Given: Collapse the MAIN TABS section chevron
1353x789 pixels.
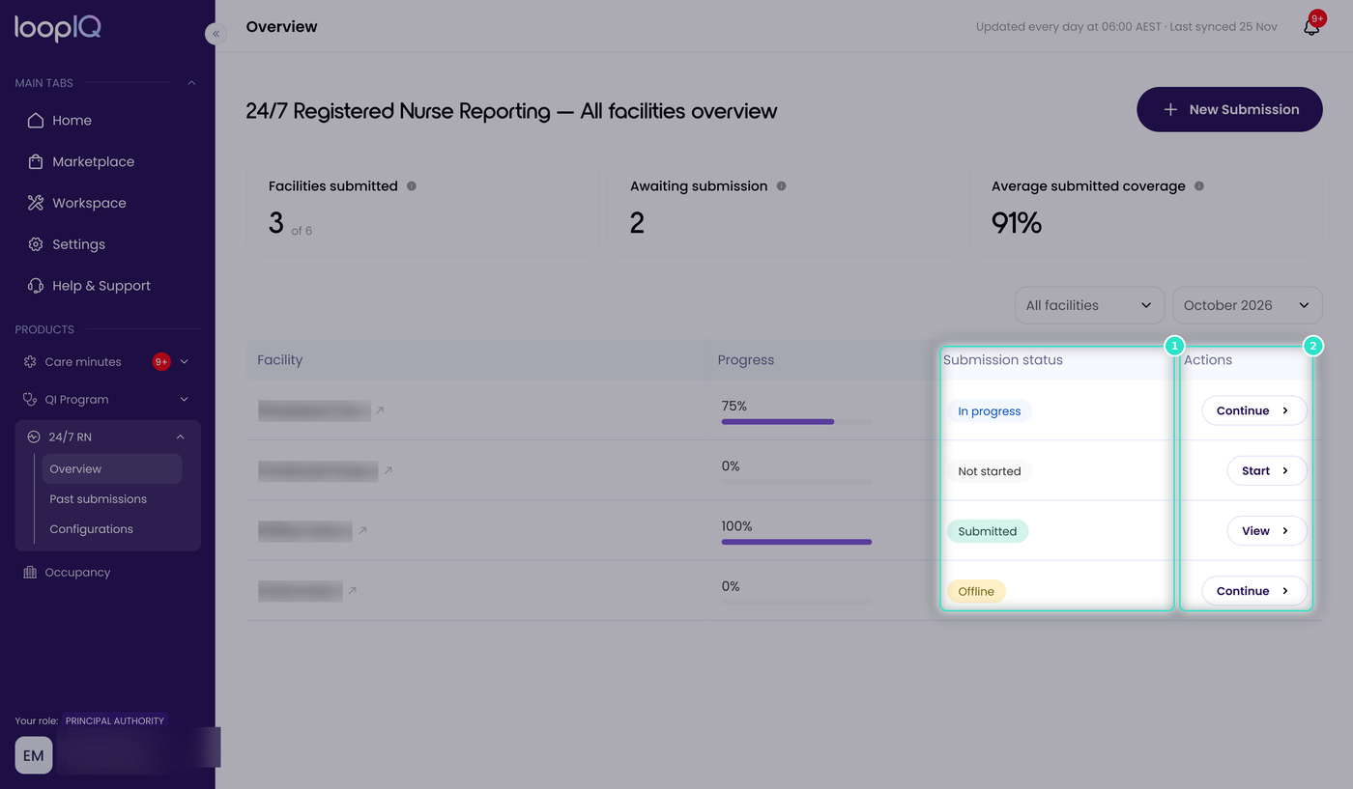Looking at the screenshot, I should pos(191,83).
